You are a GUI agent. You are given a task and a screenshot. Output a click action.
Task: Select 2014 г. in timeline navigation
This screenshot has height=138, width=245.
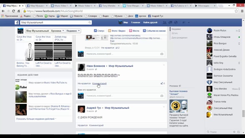(175, 33)
